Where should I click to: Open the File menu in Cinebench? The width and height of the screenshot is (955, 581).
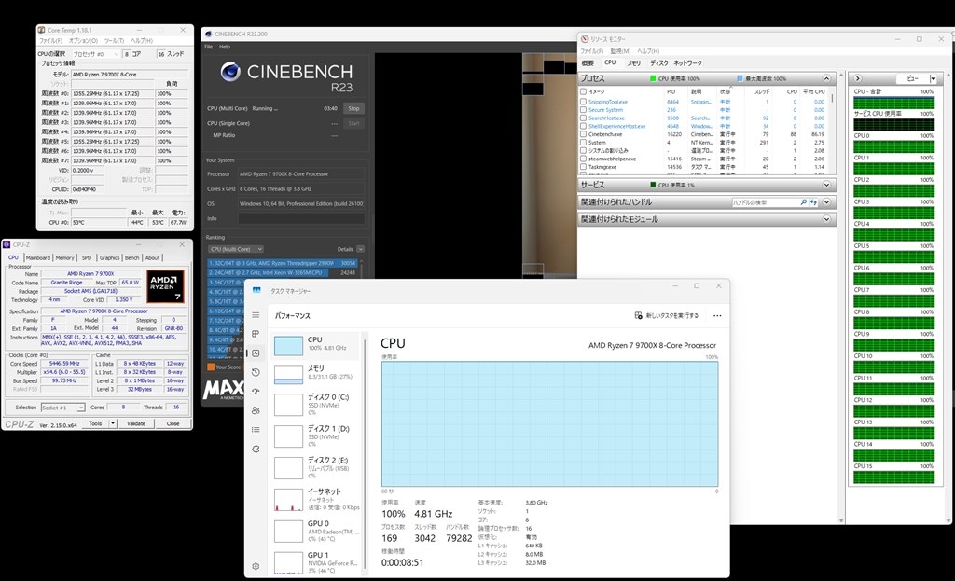point(208,47)
